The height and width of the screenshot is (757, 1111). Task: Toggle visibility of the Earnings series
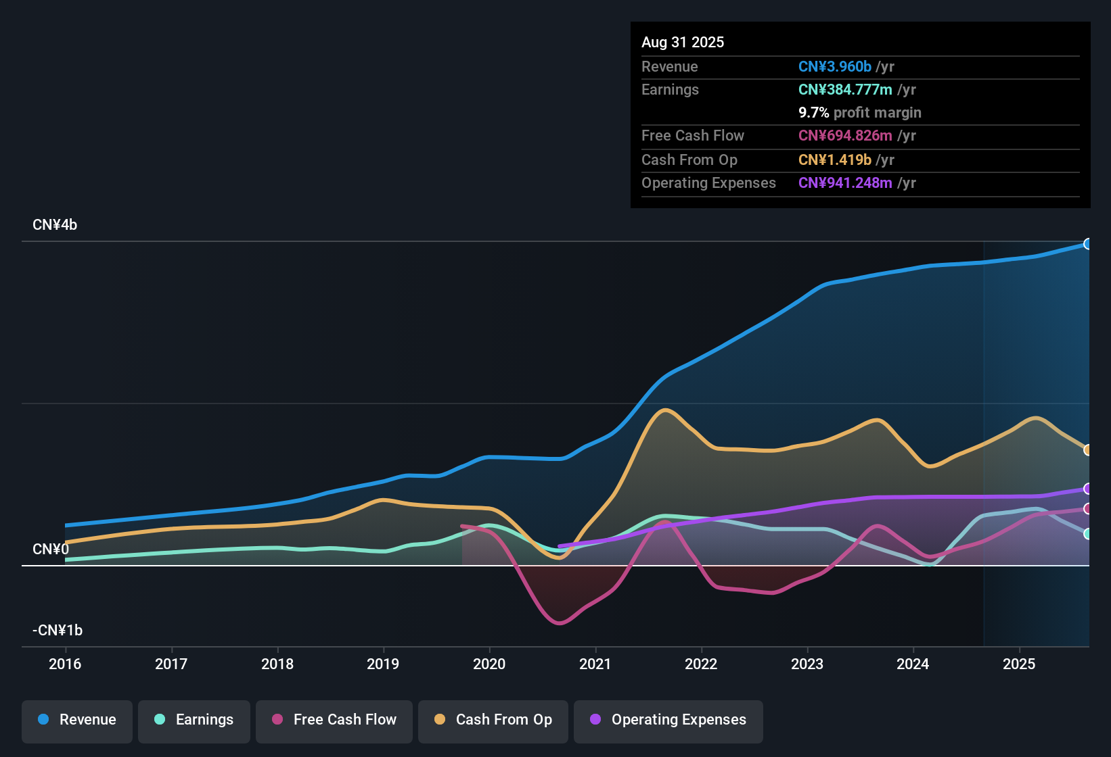click(194, 721)
